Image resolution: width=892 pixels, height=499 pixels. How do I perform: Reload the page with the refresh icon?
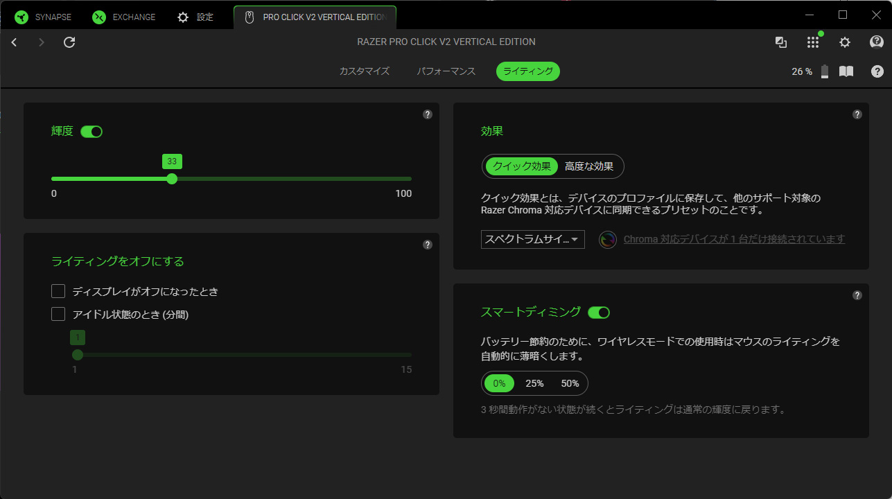(69, 42)
